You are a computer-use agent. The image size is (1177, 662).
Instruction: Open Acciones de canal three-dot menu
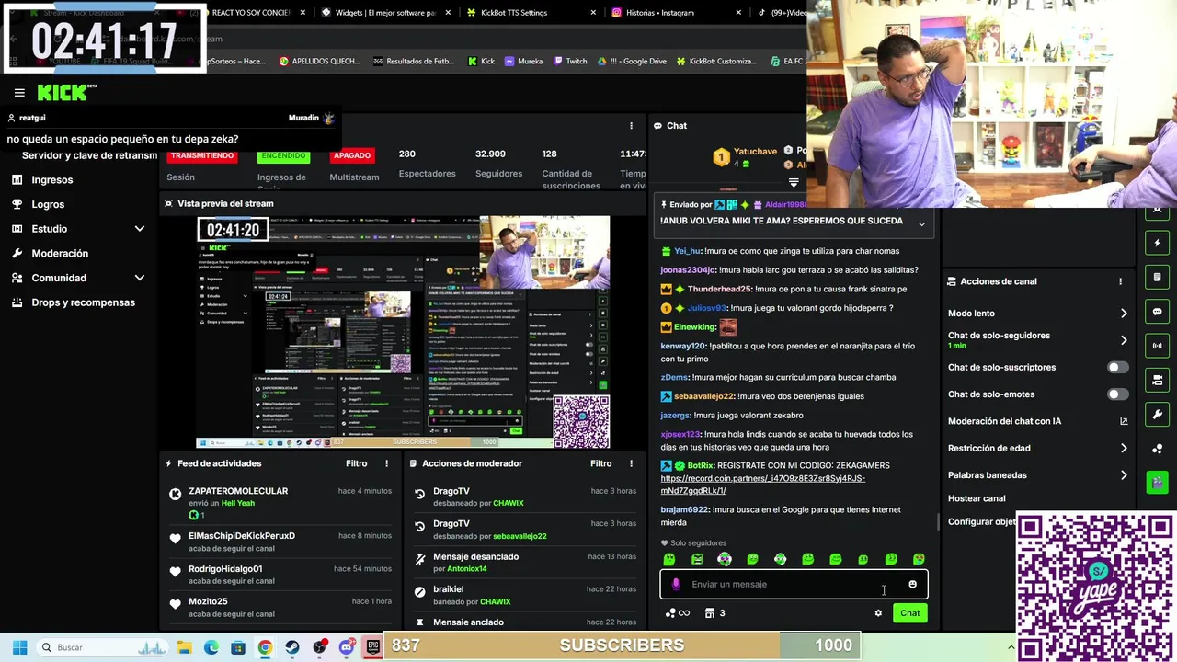(x=1120, y=281)
